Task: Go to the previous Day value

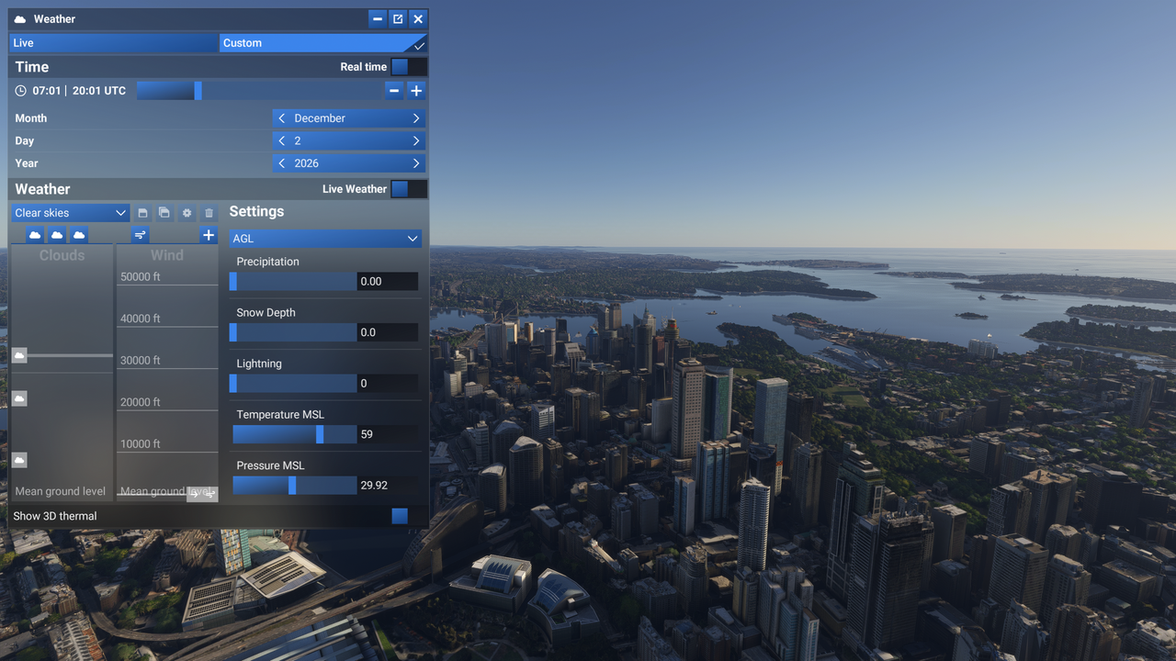Action: coord(282,140)
